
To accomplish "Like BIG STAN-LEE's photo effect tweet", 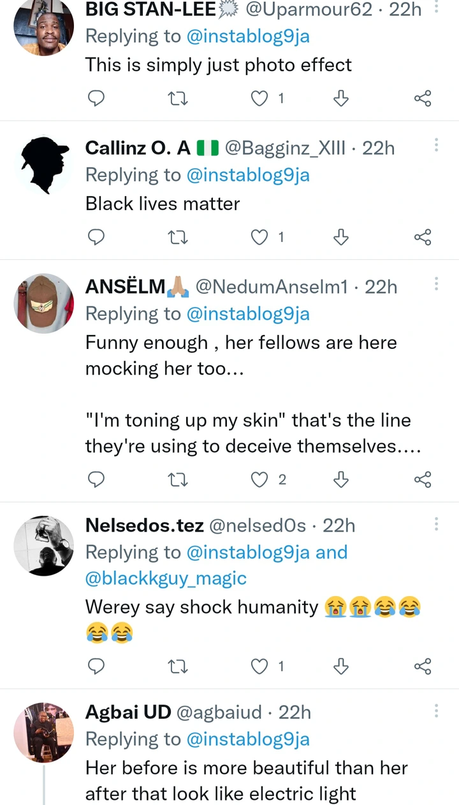I will click(x=259, y=98).
